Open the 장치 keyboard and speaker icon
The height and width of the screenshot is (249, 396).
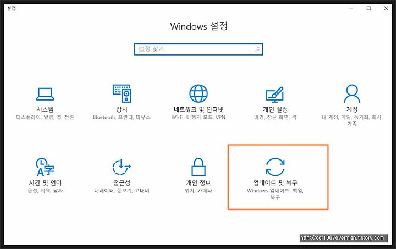point(122,93)
